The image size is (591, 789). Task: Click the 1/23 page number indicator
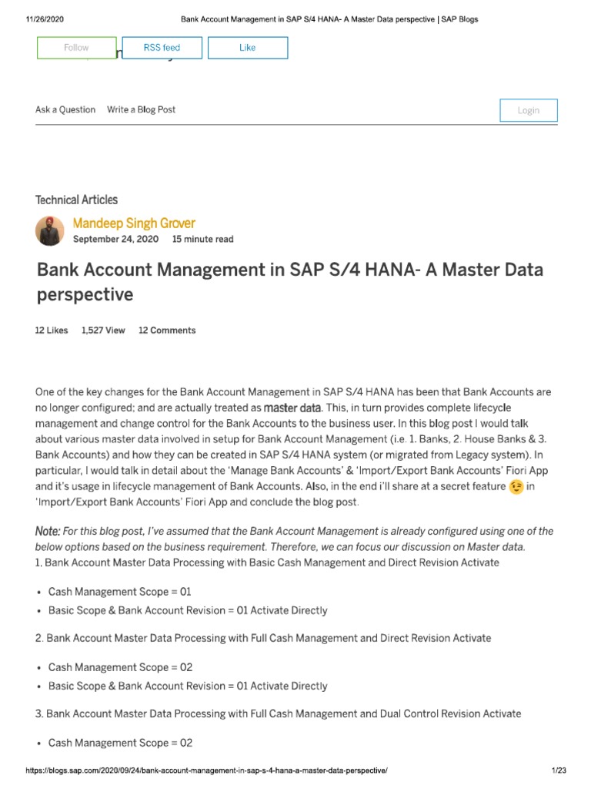point(559,771)
